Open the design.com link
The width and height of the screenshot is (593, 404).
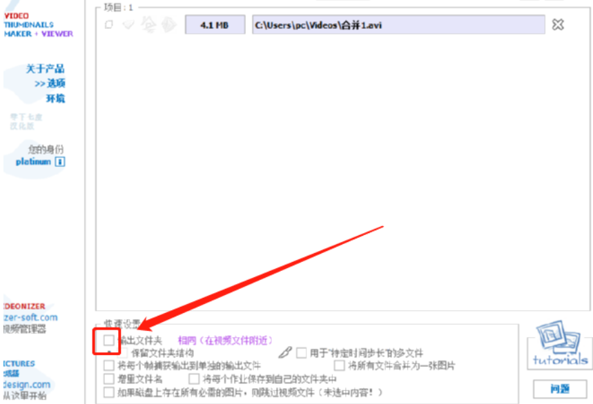(x=27, y=385)
